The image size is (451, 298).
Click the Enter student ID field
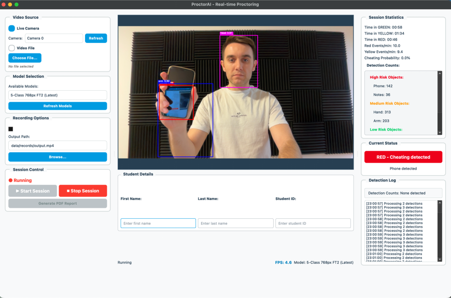313,223
